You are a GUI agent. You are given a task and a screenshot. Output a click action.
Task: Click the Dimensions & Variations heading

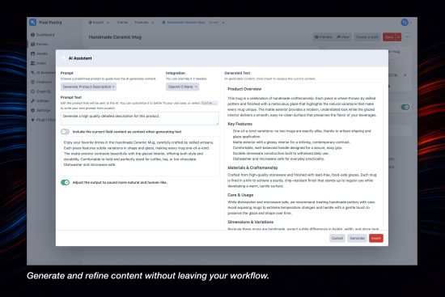(x=251, y=222)
